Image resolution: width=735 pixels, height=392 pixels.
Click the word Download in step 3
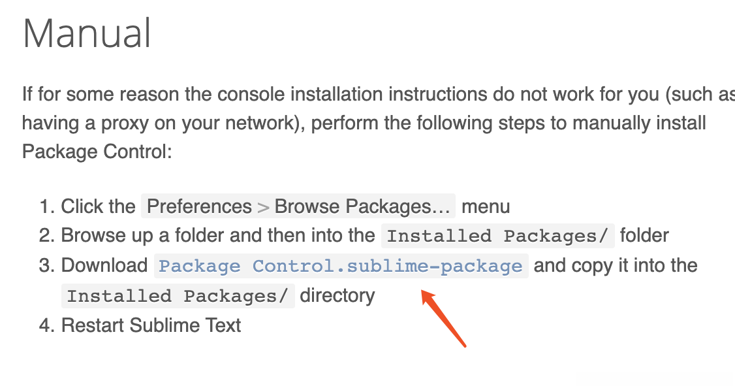104,266
